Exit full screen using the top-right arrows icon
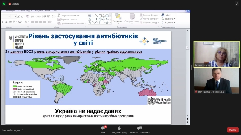Image resolution: width=241 pixels, height=135 pixels. [x=237, y=4]
